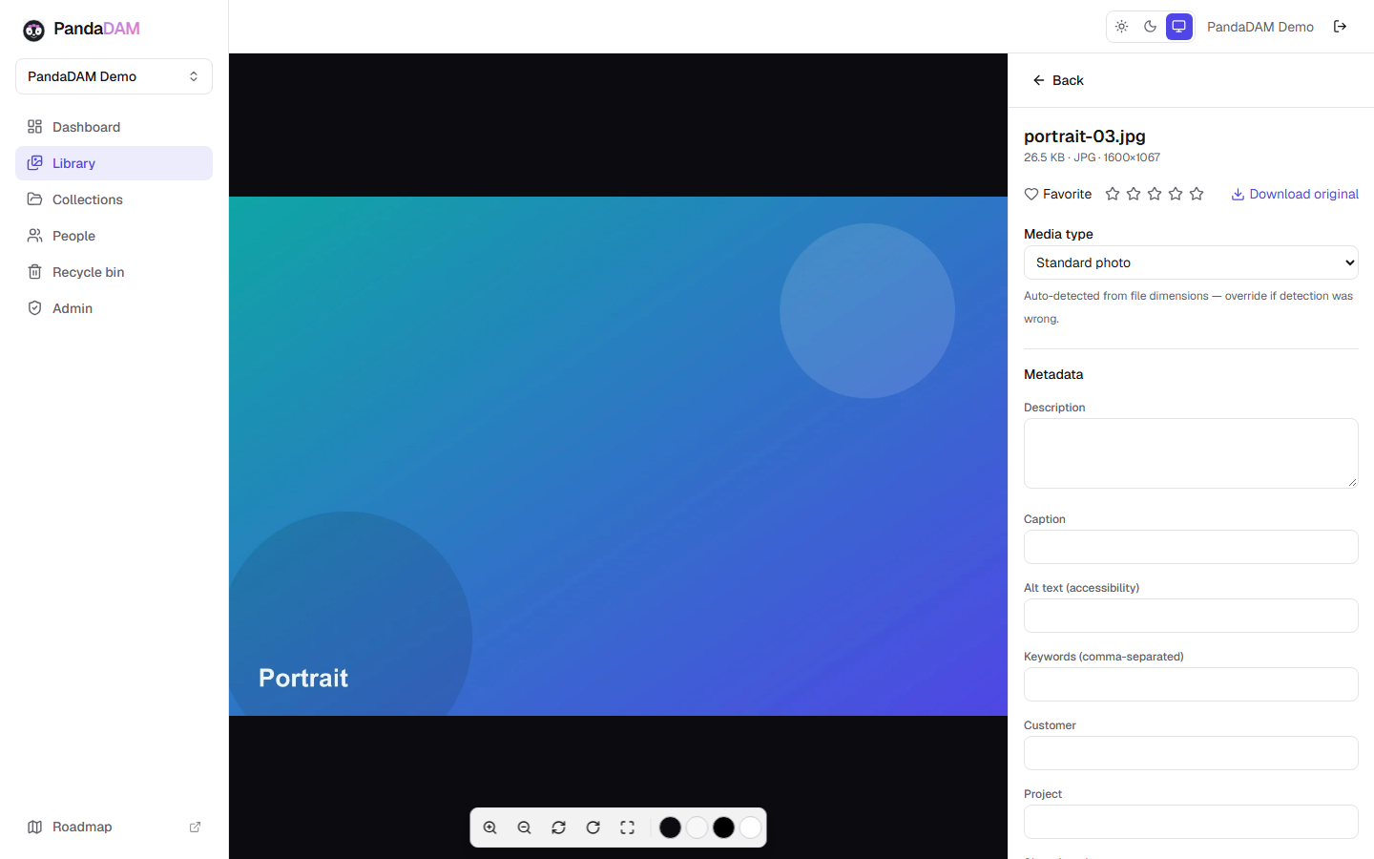Rate the image three stars

(1155, 194)
